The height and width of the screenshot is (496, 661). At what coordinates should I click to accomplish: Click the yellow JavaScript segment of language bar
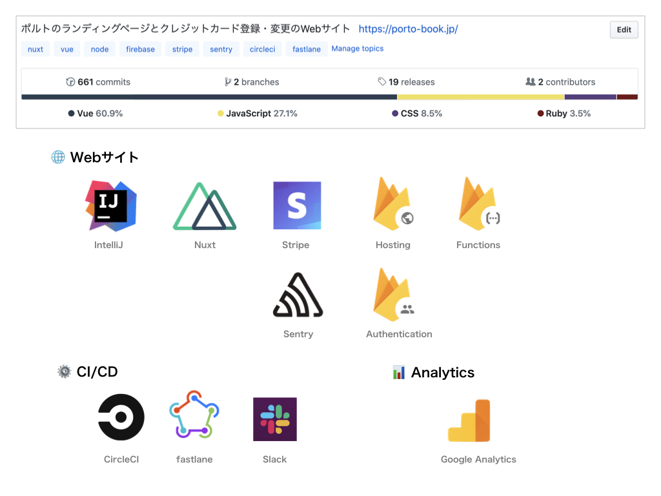pyautogui.click(x=481, y=97)
